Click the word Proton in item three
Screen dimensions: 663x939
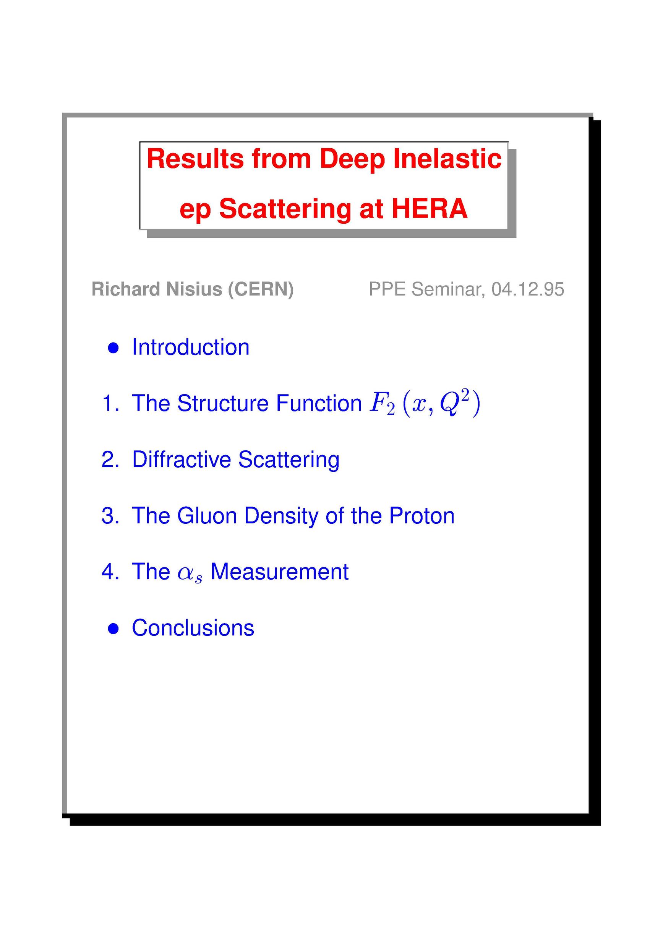click(422, 516)
